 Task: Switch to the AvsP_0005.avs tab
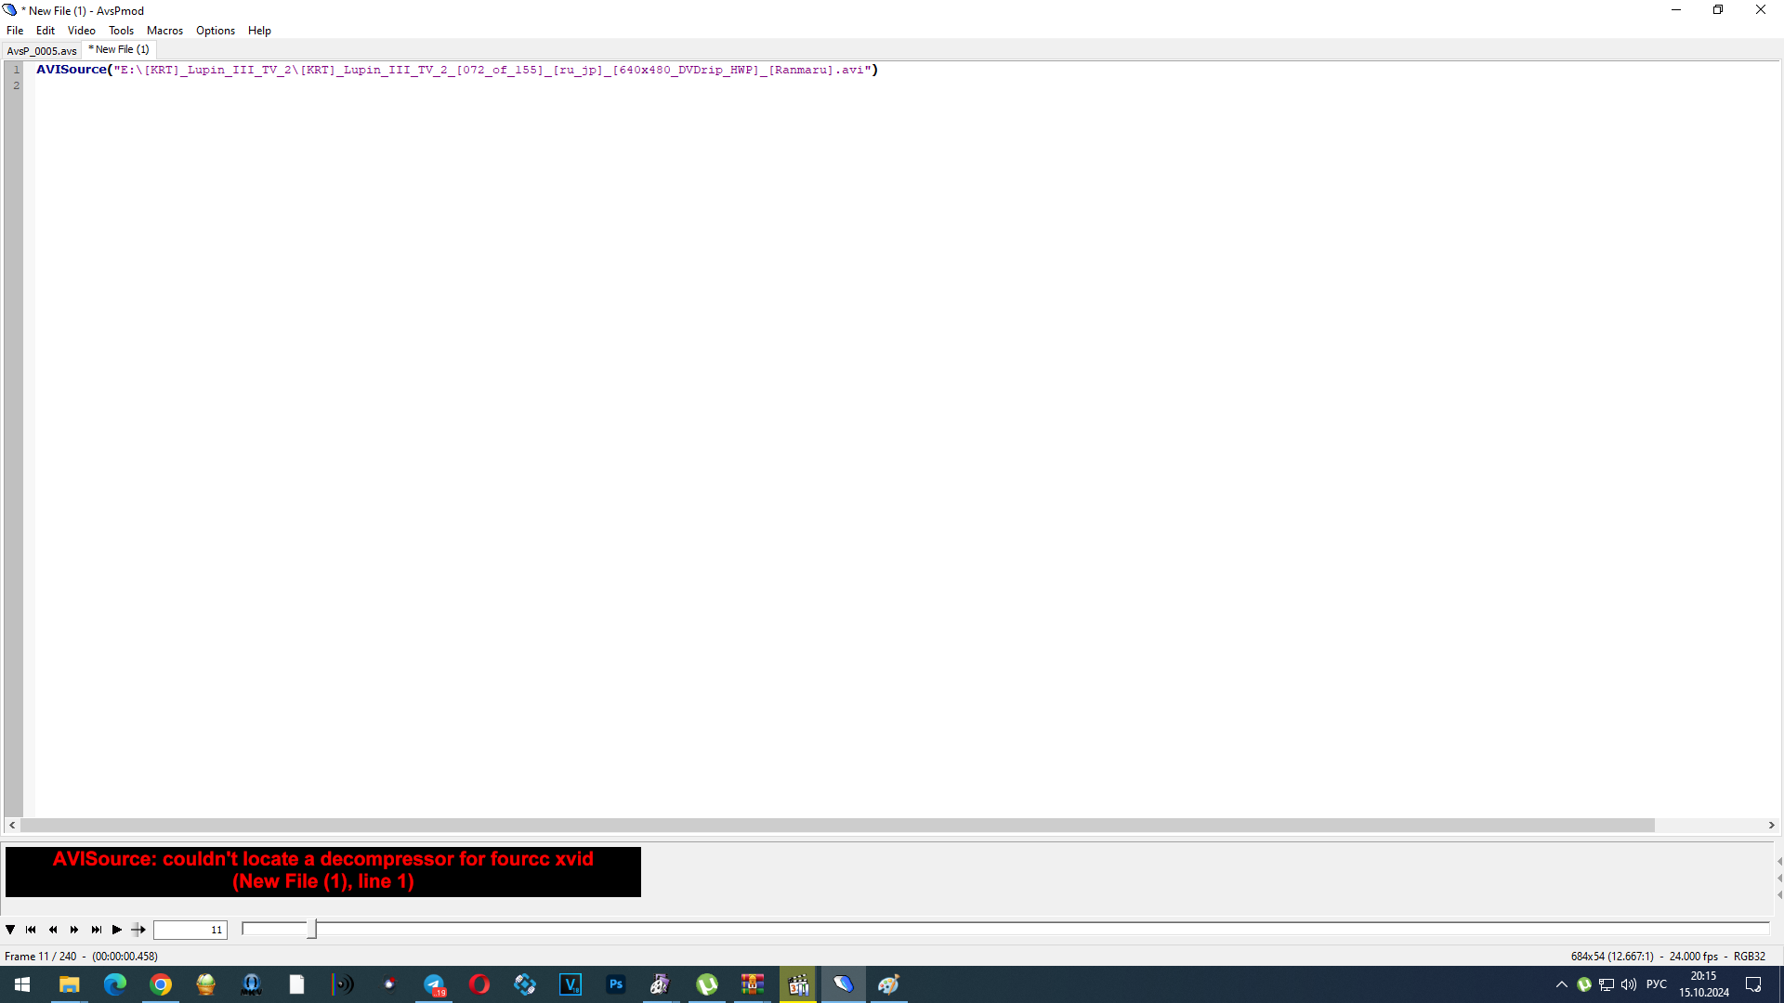pos(42,51)
